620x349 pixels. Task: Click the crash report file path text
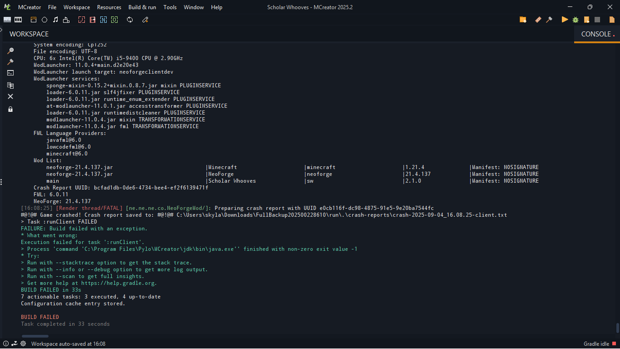[x=341, y=215]
